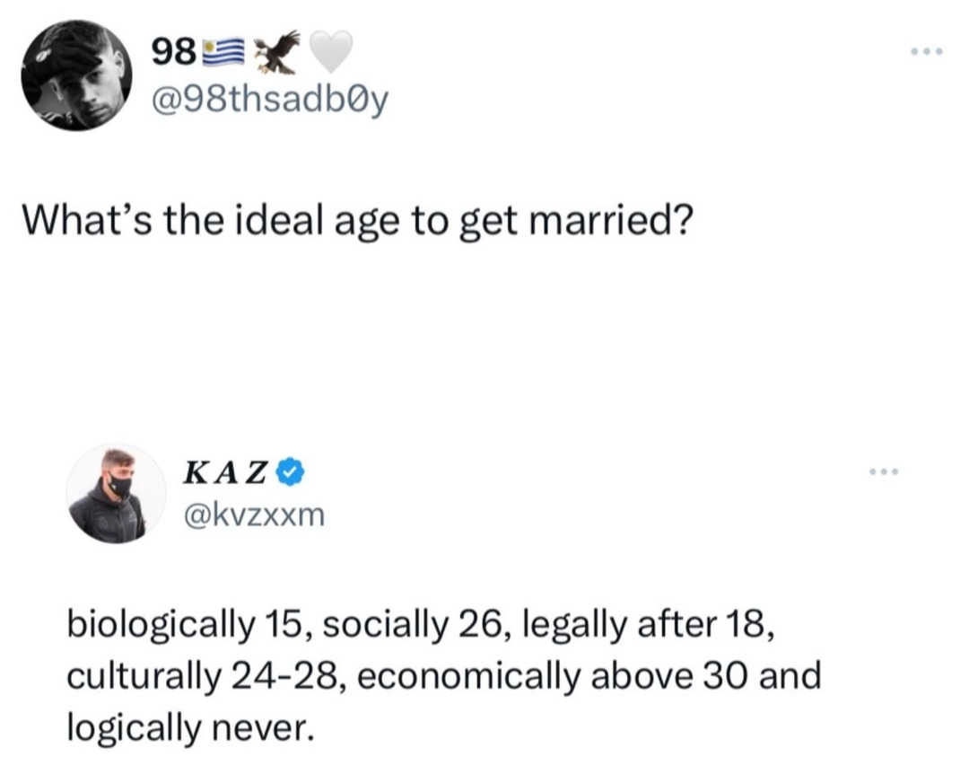Image resolution: width=969 pixels, height=783 pixels.
Task: Open the three-dot menu on KAZ's reply
Action: (884, 471)
